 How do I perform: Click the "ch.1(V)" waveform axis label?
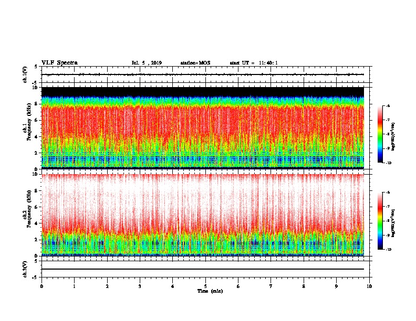(x=25, y=74)
